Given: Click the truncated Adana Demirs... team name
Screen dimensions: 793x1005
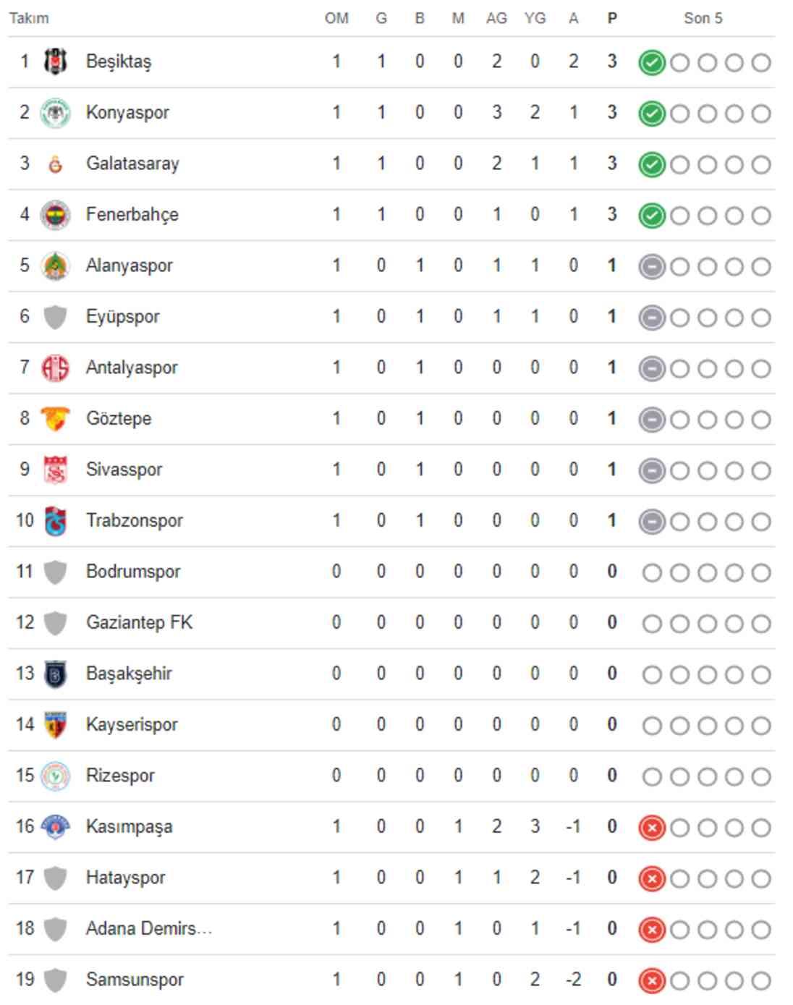Looking at the screenshot, I should click(x=148, y=928).
